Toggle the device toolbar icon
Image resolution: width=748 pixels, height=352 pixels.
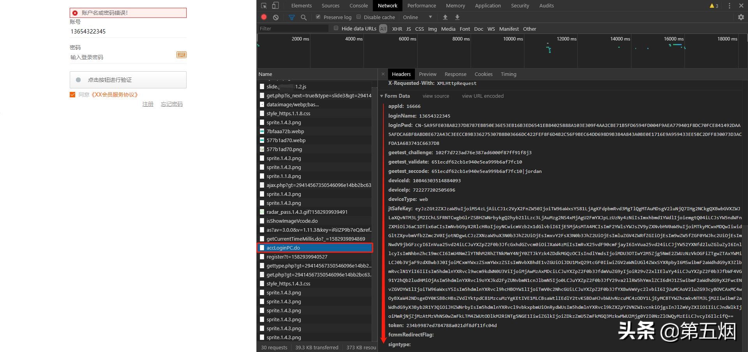click(275, 5)
